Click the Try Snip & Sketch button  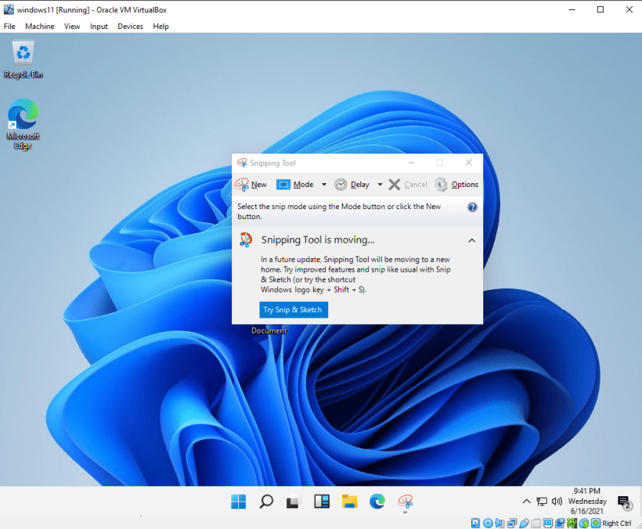coord(293,310)
